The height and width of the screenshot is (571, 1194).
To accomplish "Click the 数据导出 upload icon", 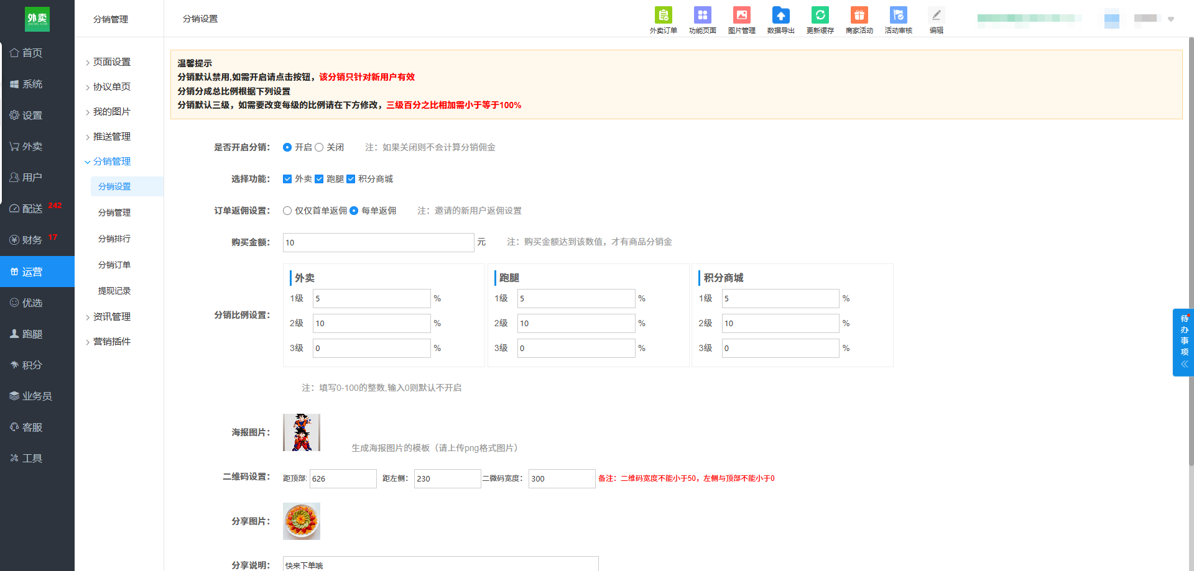I will click(780, 15).
